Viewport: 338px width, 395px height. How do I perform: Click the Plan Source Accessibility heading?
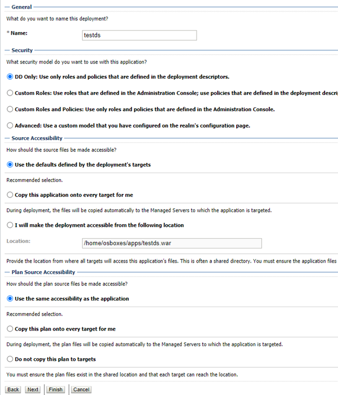[x=43, y=272]
